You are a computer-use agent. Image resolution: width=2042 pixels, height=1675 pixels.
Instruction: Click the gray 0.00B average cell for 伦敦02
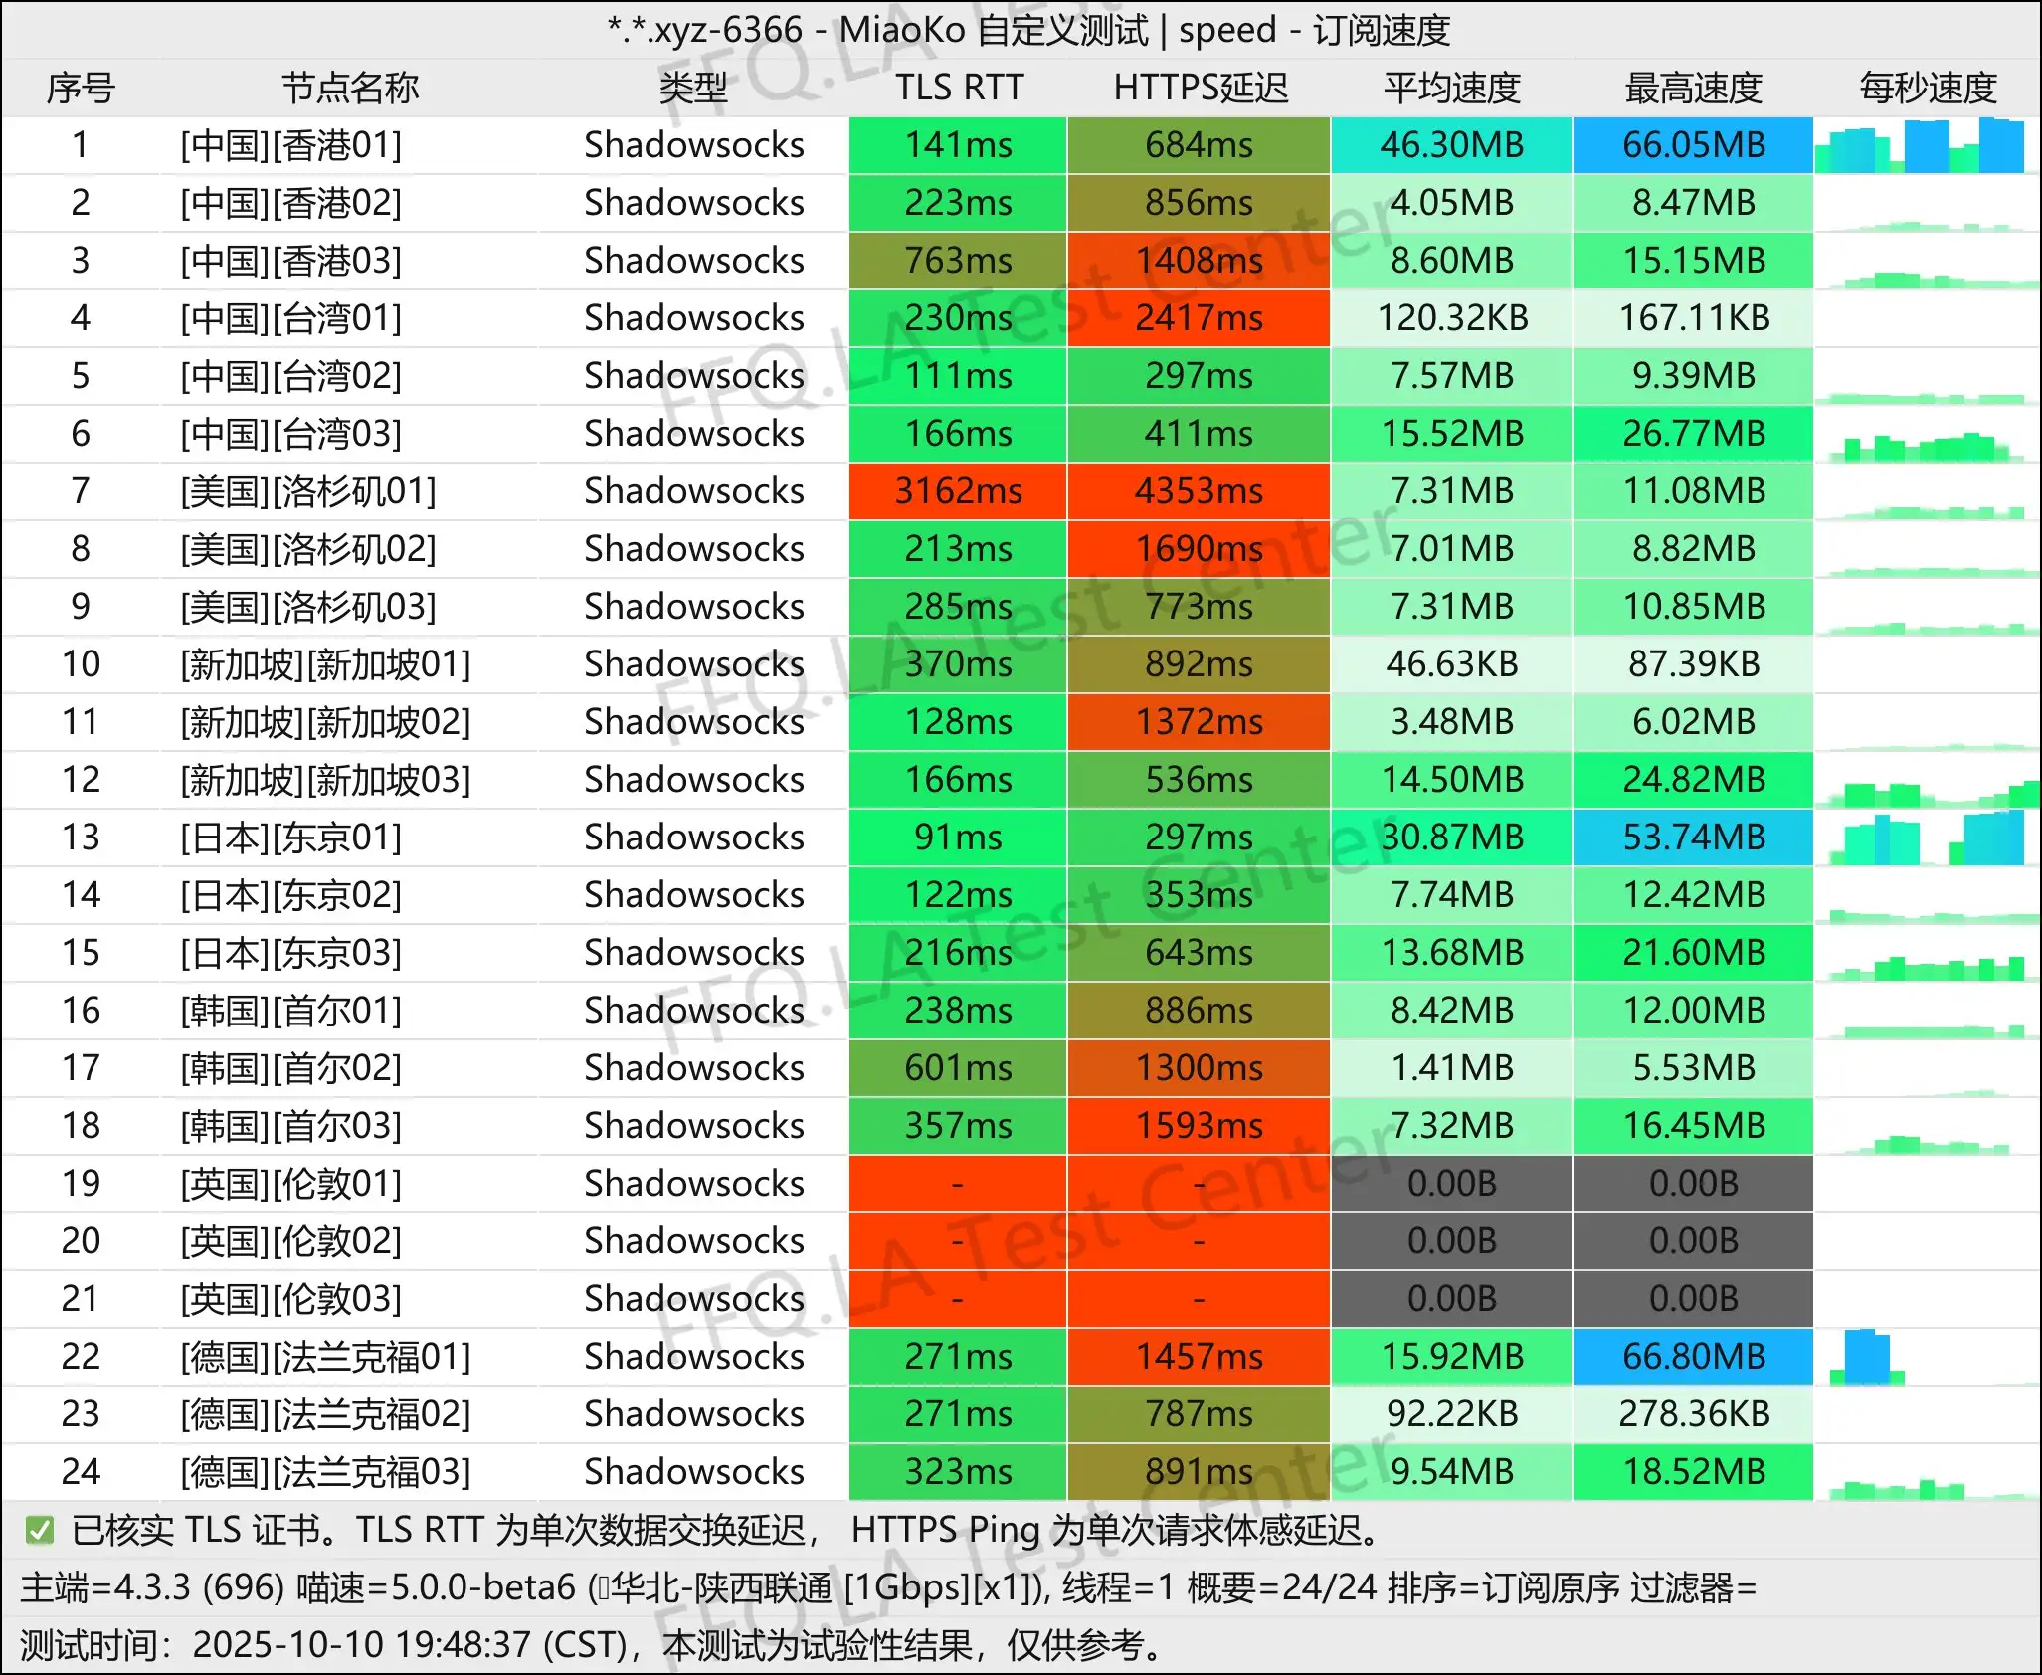pyautogui.click(x=1451, y=1241)
